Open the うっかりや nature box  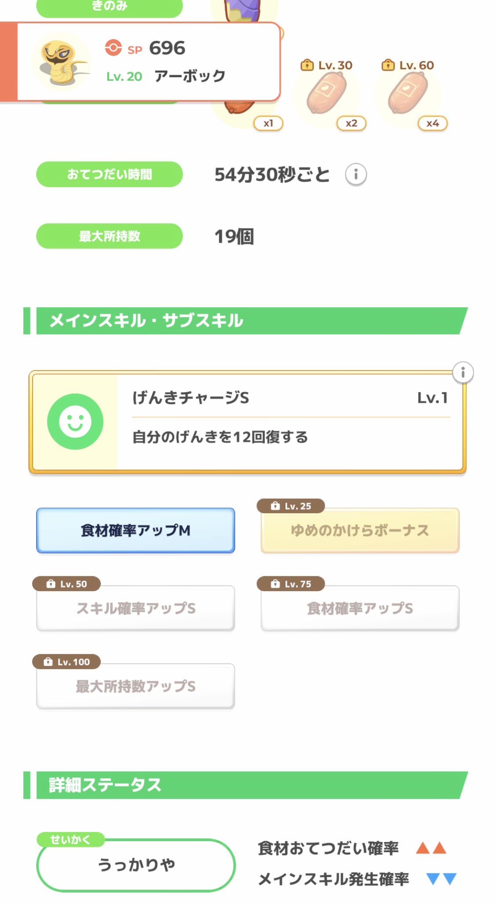coord(136,865)
